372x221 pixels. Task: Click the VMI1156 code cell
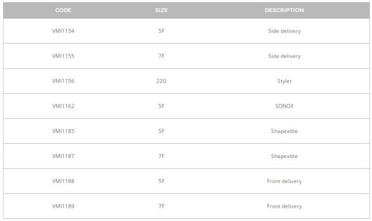[x=63, y=81]
